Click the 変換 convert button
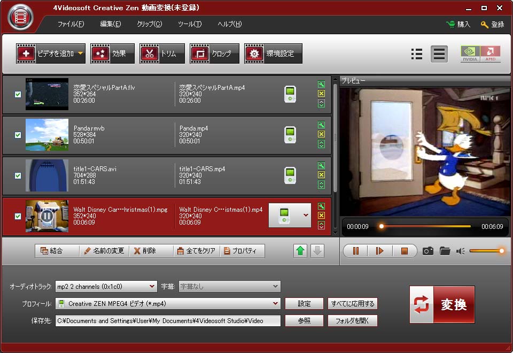Viewport: 513px width, 353px height. 442,304
